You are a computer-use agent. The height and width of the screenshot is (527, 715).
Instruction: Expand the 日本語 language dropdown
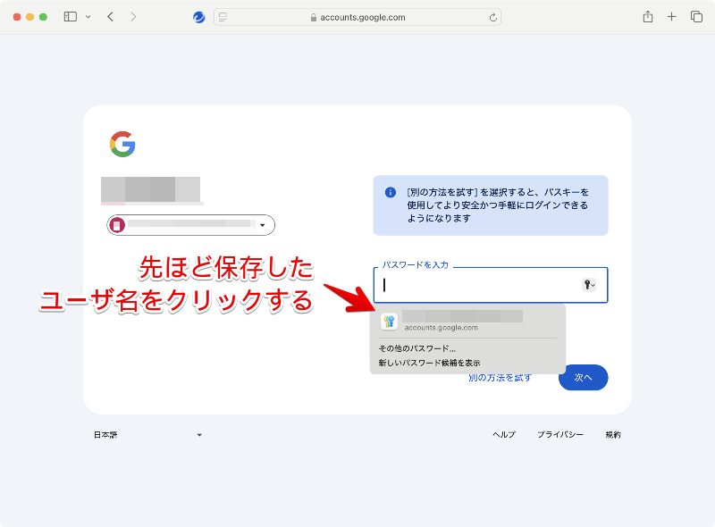click(147, 435)
